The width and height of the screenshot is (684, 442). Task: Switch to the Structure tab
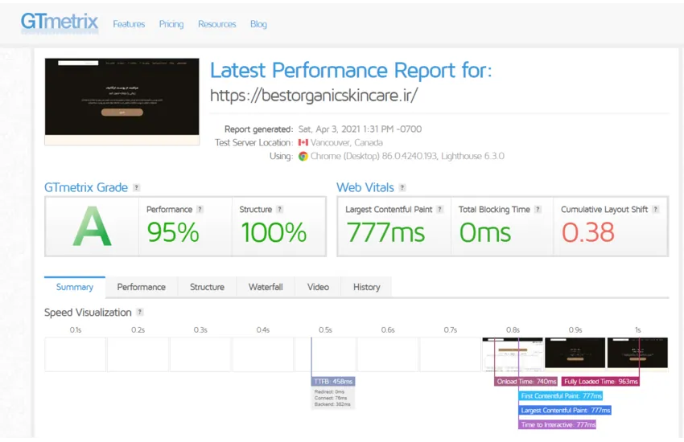(207, 287)
